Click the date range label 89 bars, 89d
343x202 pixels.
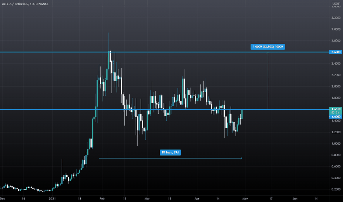click(170, 152)
